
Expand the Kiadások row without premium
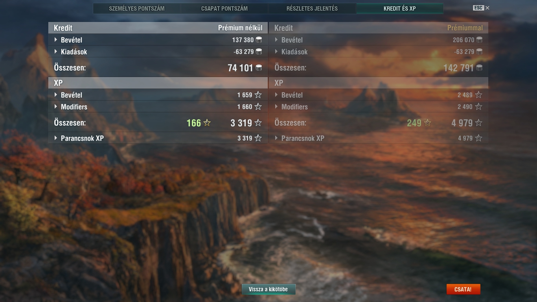(158, 52)
